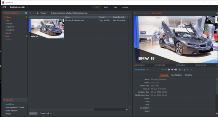Image resolution: width=218 pixels, height=117 pixels.
Task: Collapse the Filters section
Action: click(x=4, y=17)
